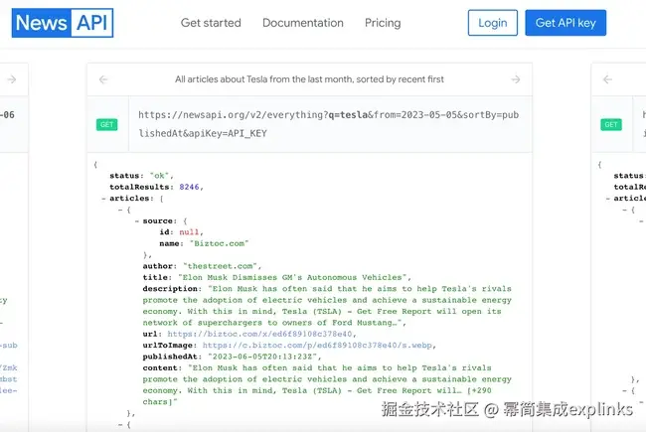
Task: Click the author value "thestreet.com"
Action: [x=221, y=266]
